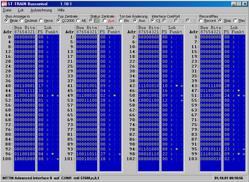Click bus bits 01100100 at address 96
249x182 pixels.
[x=24, y=154]
